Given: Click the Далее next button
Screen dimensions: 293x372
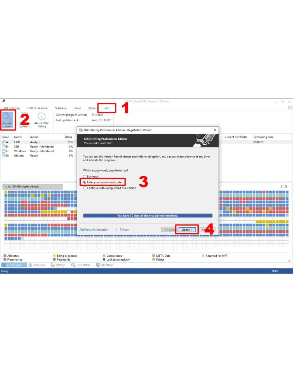Looking at the screenshot, I should [187, 230].
